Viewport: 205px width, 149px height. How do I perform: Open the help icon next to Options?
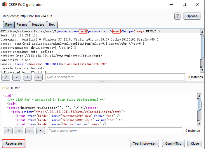(177, 16)
